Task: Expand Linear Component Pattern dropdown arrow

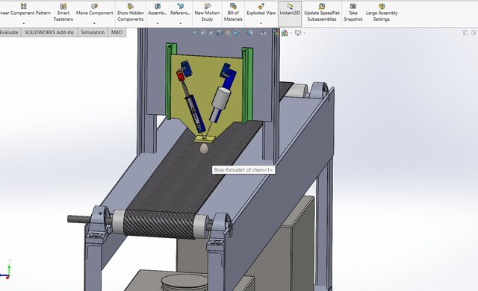Action: [x=24, y=23]
